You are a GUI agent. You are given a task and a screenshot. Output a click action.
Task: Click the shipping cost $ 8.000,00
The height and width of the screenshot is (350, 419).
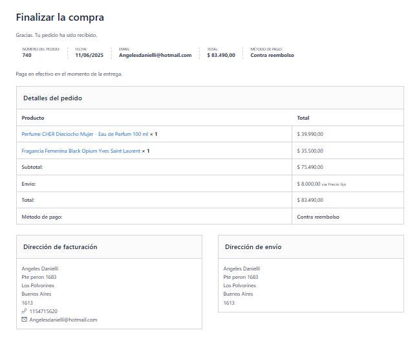308,184
